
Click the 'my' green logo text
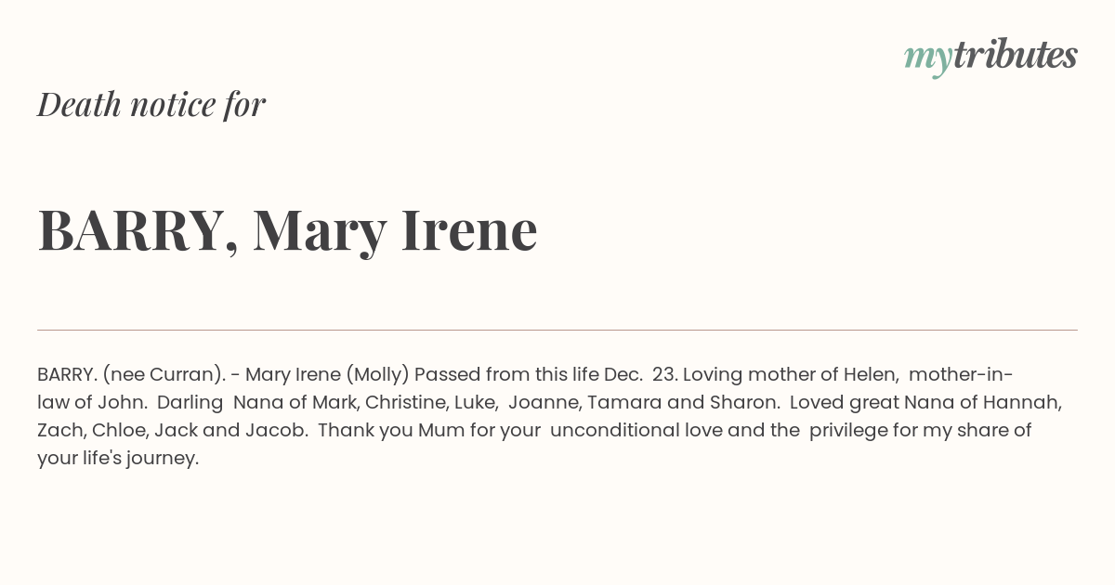click(x=928, y=59)
